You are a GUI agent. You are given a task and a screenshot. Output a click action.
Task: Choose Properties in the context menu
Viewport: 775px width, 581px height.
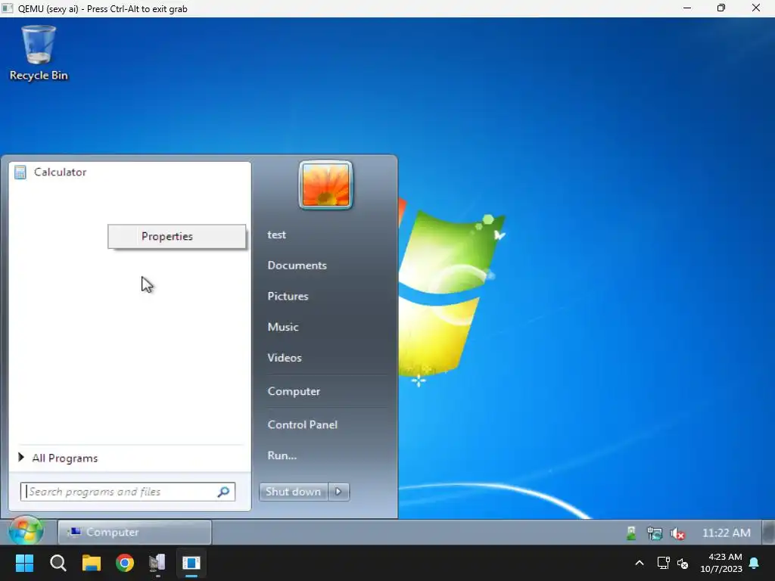pyautogui.click(x=176, y=236)
